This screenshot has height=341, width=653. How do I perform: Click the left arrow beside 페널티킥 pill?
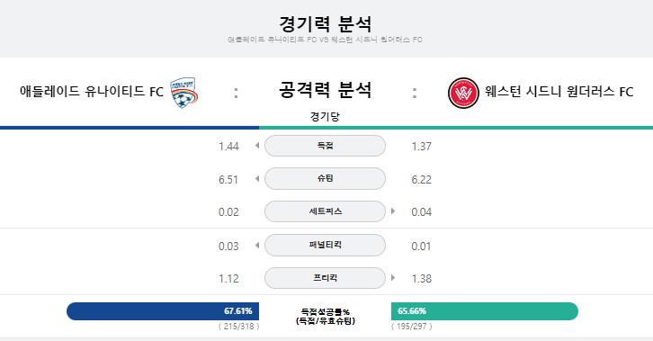point(257,246)
